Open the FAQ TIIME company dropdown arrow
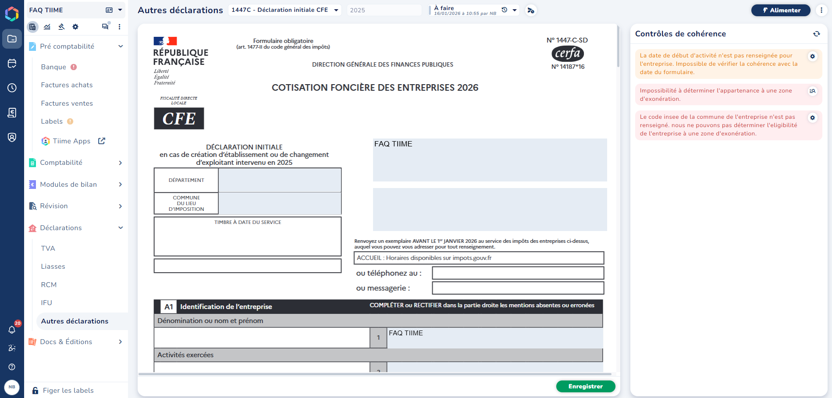The image size is (832, 398). pos(120,10)
